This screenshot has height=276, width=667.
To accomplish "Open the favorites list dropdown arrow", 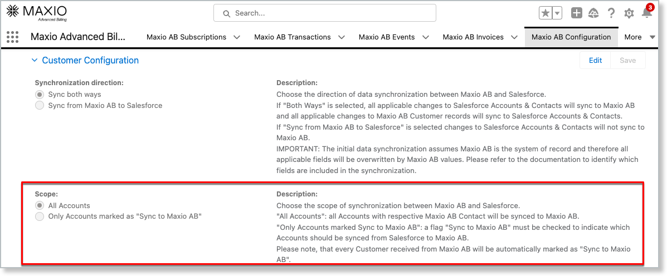I will pyautogui.click(x=557, y=13).
